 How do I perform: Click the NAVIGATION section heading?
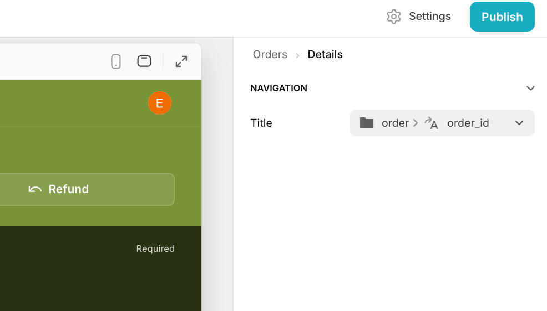[x=278, y=89]
